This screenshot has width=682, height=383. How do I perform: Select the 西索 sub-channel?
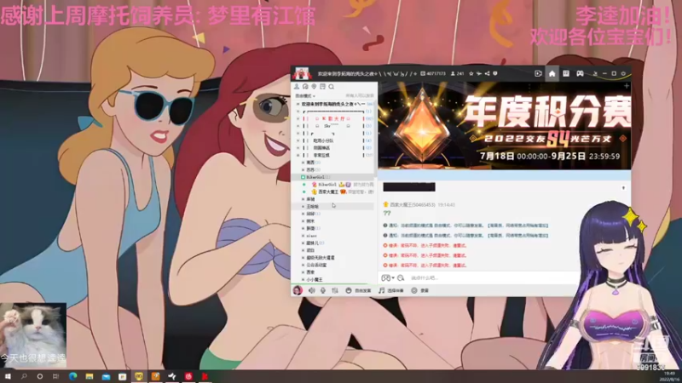310,272
